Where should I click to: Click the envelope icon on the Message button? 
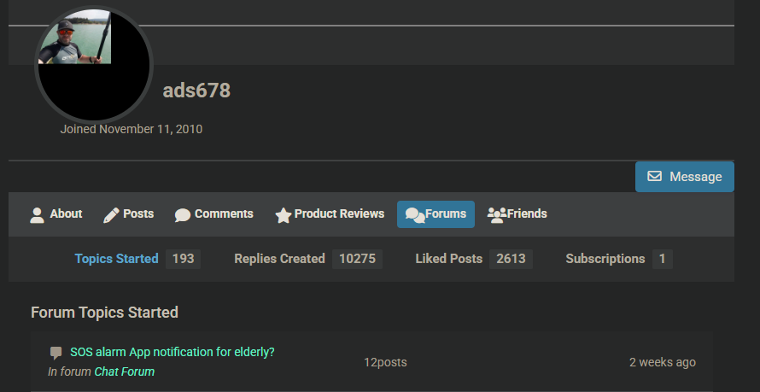click(x=655, y=177)
